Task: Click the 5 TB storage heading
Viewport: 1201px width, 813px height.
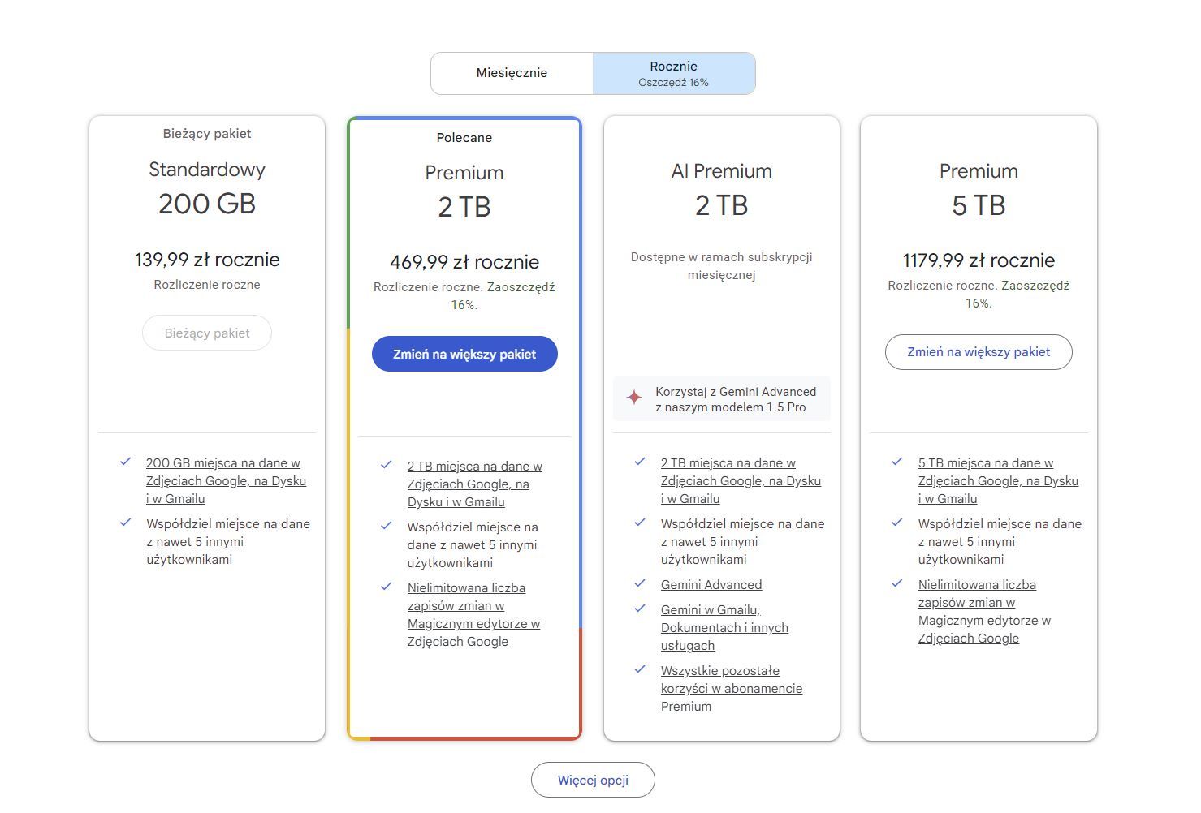Action: 979,205
